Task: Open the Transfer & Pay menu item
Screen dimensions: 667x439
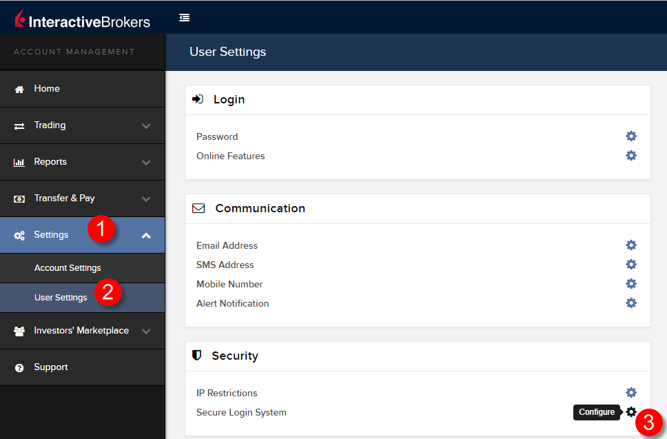Action: click(x=83, y=198)
